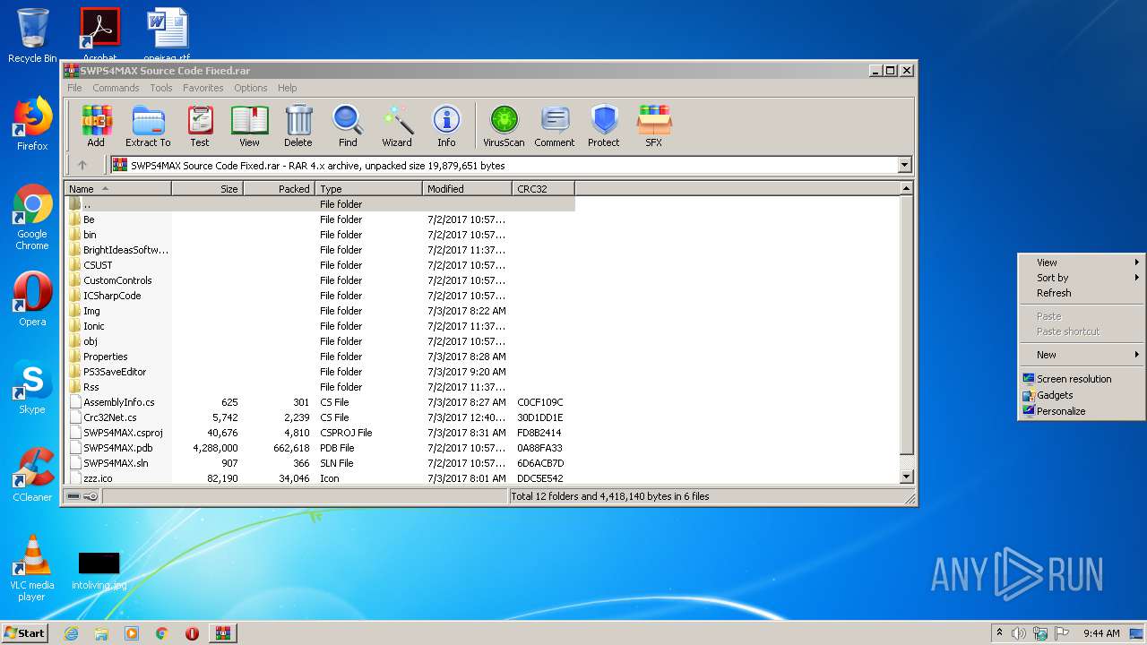
Task: Open the Start menu
Action: tap(24, 633)
